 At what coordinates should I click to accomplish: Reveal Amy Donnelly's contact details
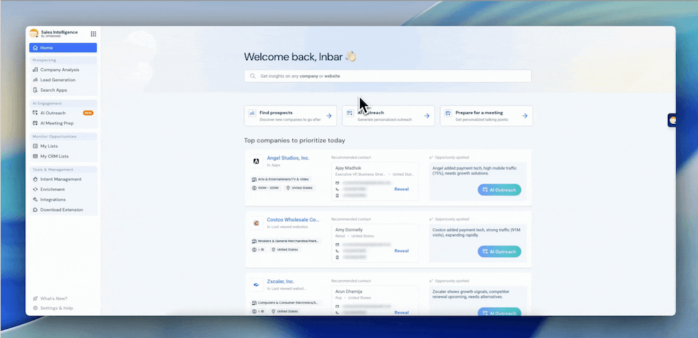(402, 251)
